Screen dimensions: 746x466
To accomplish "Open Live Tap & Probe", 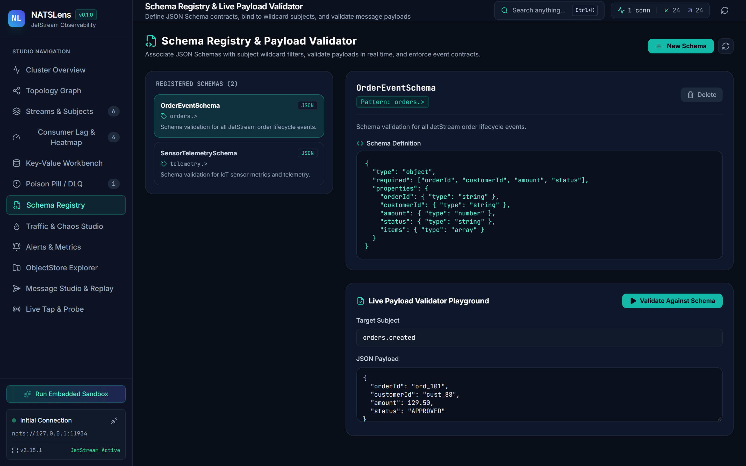I will pyautogui.click(x=66, y=309).
